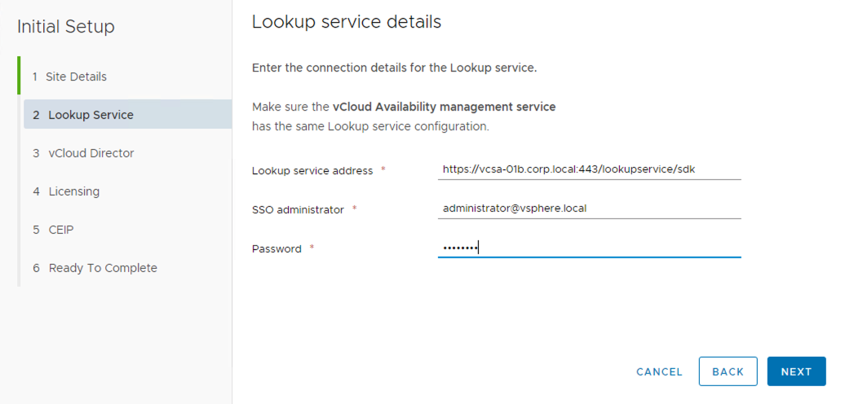Click the 'Enter the connection details' instruction text

point(394,68)
